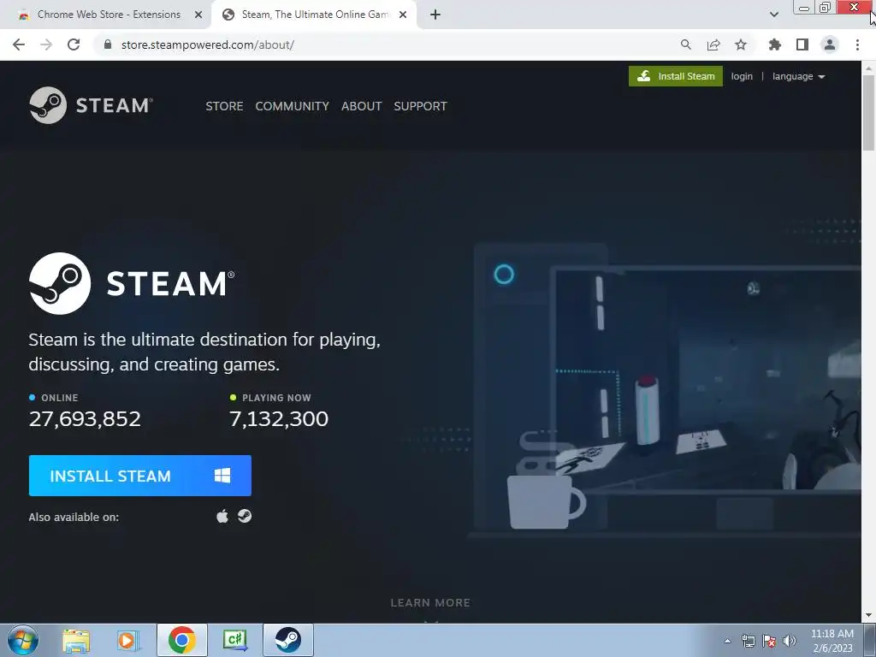Click the share this page icon
This screenshot has width=876, height=657.
[713, 44]
